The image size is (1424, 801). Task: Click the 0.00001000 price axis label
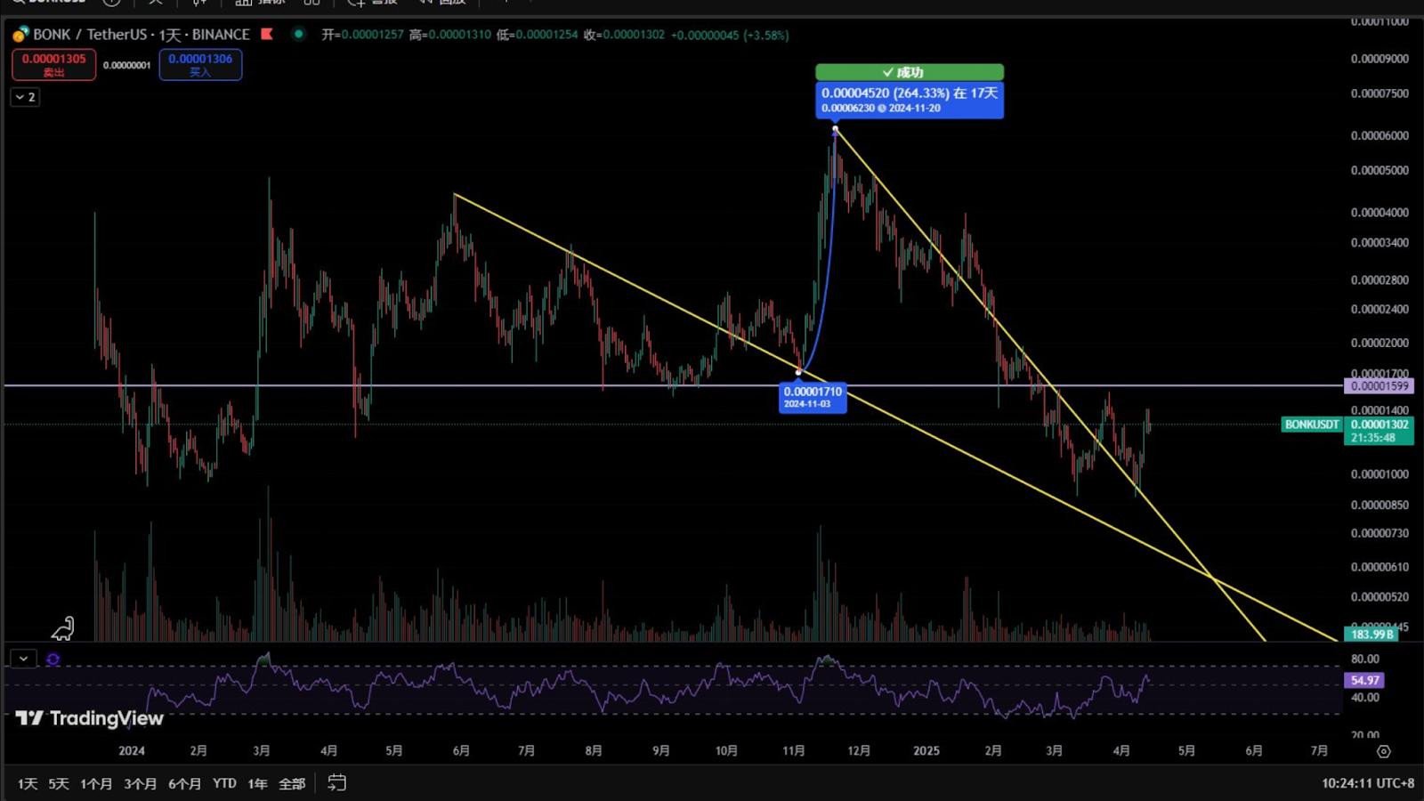1379,473
